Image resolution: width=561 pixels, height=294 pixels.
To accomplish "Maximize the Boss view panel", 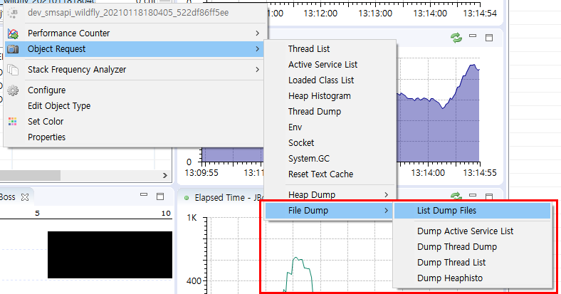I will click(160, 196).
